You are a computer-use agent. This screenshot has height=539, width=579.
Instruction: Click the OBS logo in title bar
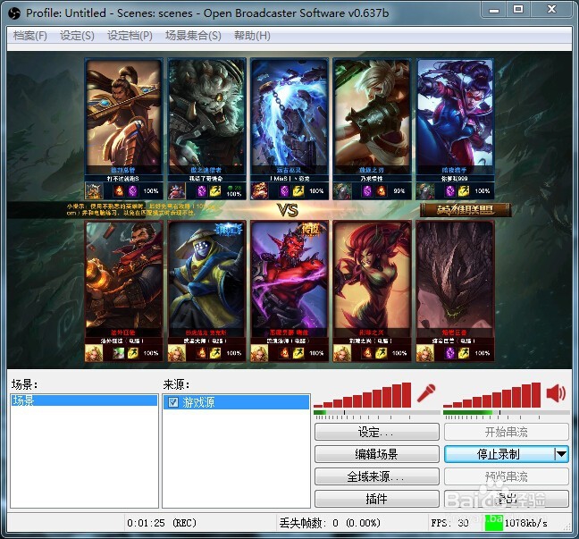coord(14,13)
